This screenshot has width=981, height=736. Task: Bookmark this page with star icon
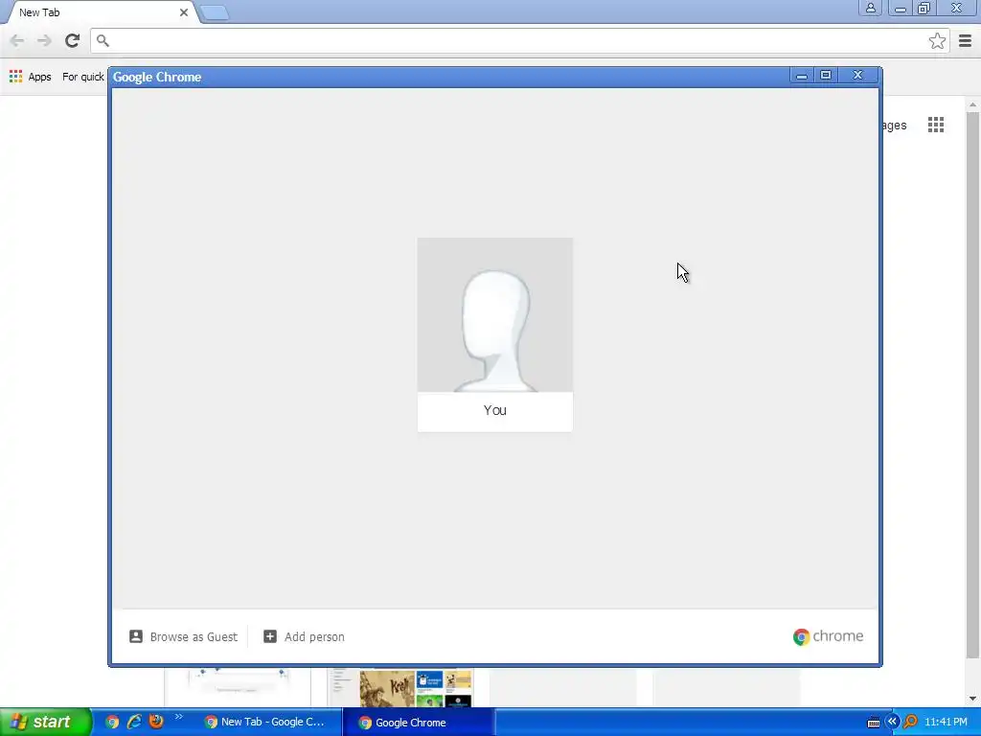click(x=937, y=40)
